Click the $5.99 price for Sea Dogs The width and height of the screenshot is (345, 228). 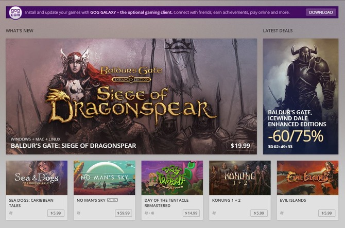pos(56,213)
